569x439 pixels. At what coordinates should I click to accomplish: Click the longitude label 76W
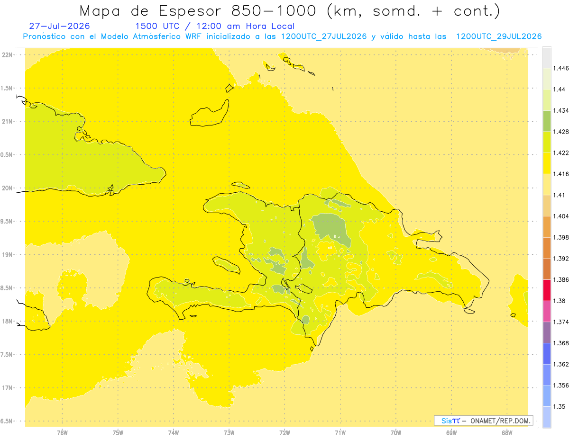62,433
